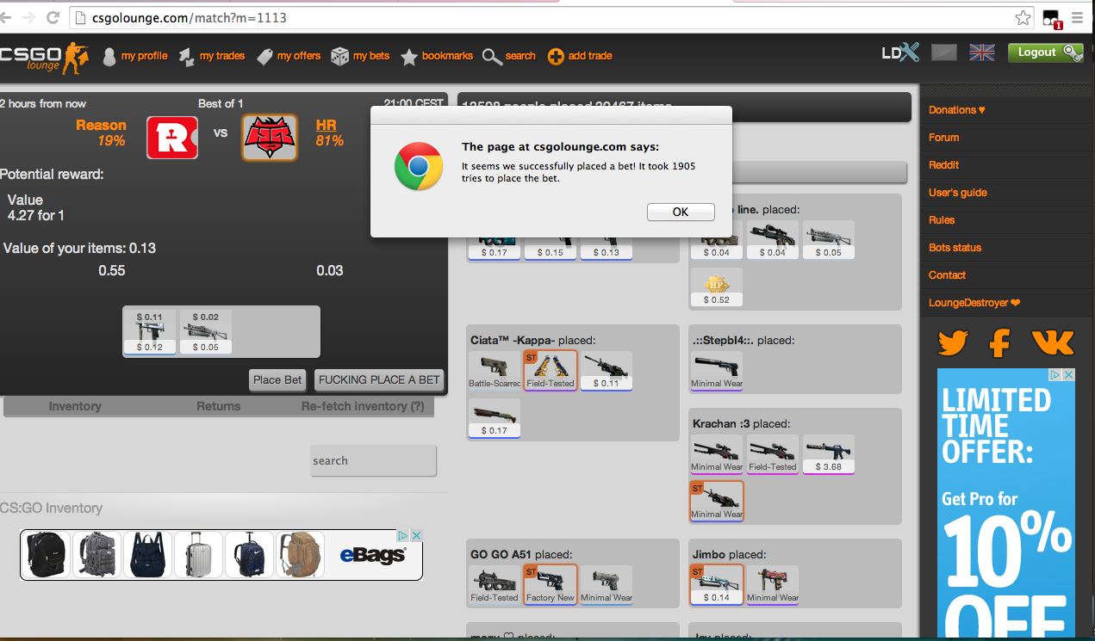Screen dimensions: 1095x641
Task: Click GO GO A51's Factory New item
Action: [551, 585]
